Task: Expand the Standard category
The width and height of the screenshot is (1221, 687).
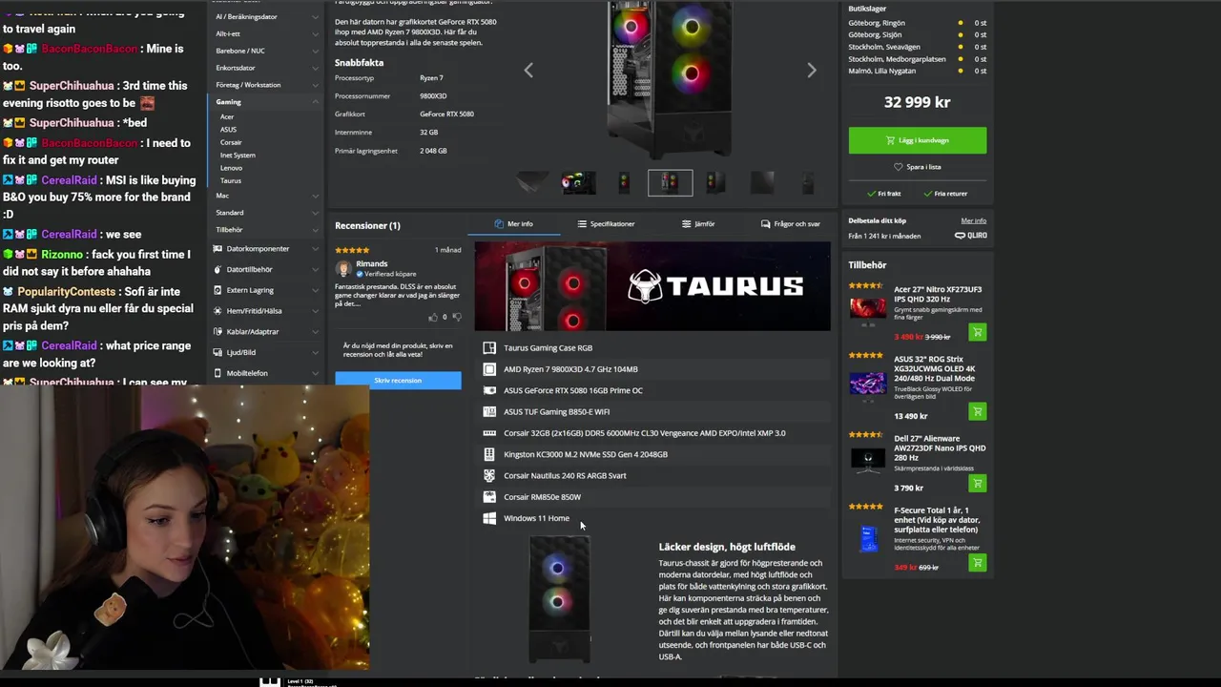Action: [x=316, y=213]
